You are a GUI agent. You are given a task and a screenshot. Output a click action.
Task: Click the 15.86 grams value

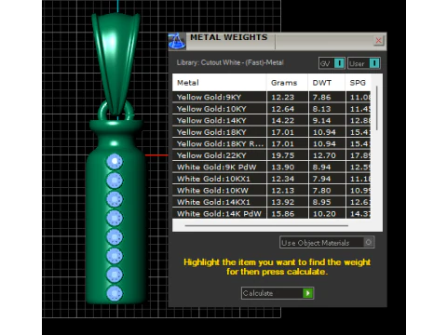282,213
